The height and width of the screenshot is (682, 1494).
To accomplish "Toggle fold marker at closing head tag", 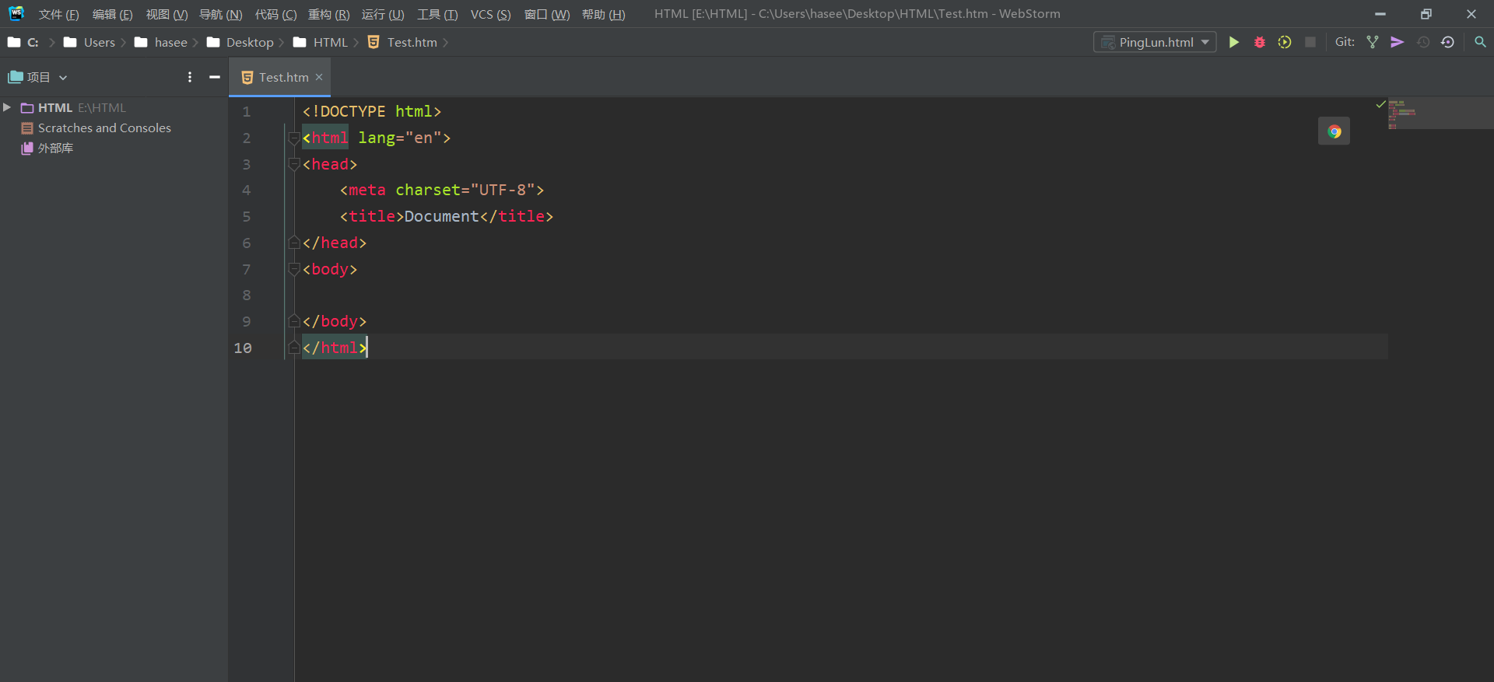I will 294,243.
